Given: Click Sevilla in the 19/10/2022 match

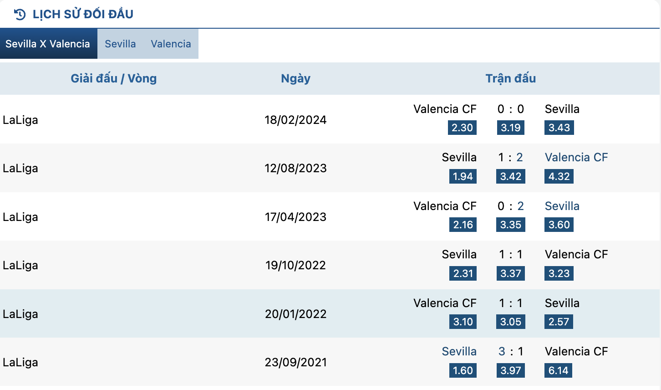Looking at the screenshot, I should click(x=459, y=254).
